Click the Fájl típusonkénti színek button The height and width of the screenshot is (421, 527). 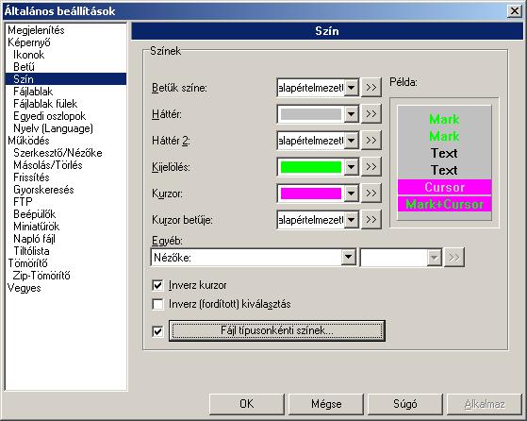277,330
